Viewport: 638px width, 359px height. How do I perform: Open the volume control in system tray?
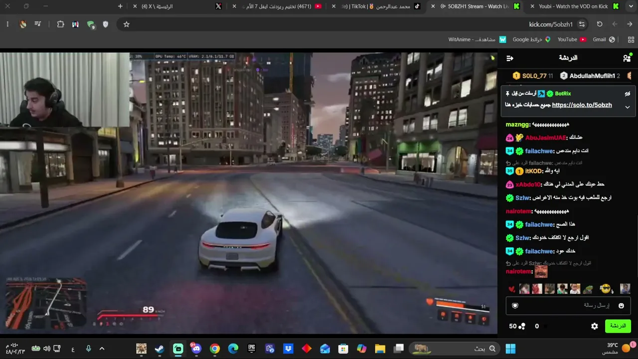point(47,349)
